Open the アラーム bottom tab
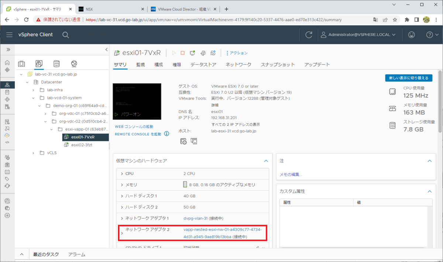The width and height of the screenshot is (443, 262). (77, 254)
